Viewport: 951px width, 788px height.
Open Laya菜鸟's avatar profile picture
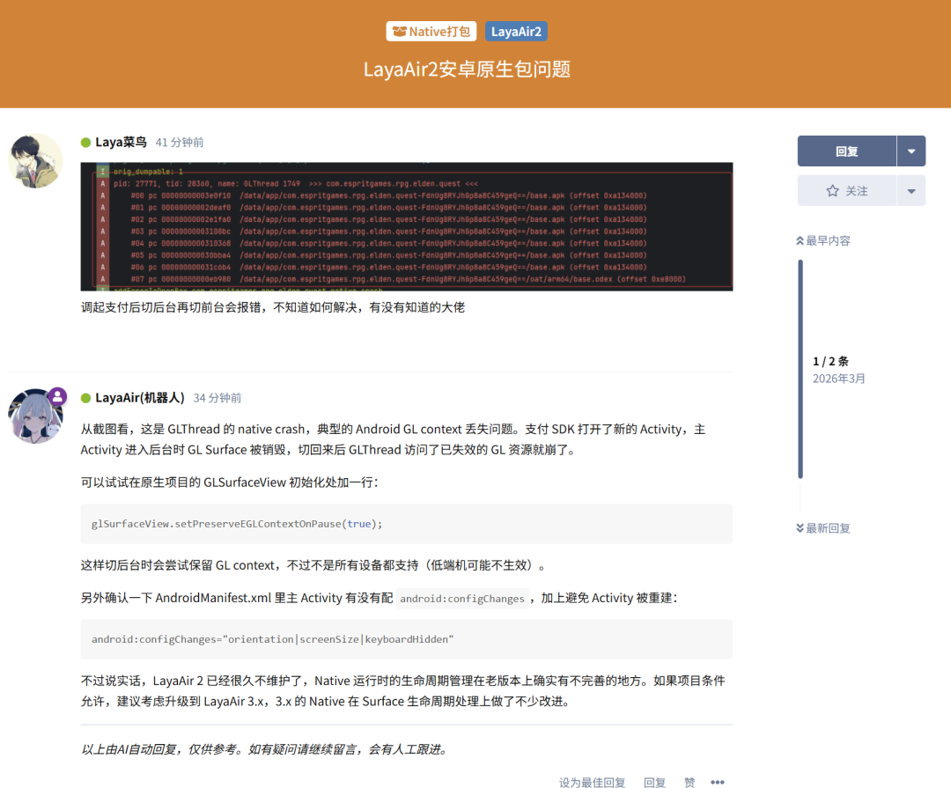coord(35,161)
